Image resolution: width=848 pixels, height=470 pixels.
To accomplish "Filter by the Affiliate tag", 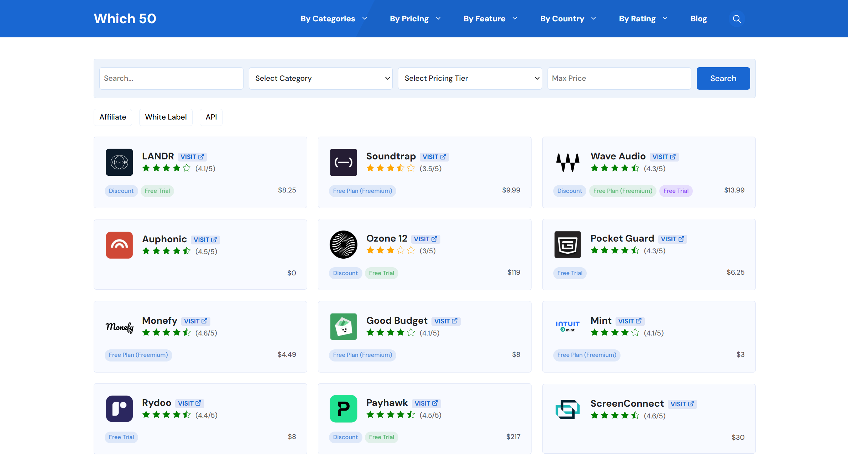I will (113, 117).
